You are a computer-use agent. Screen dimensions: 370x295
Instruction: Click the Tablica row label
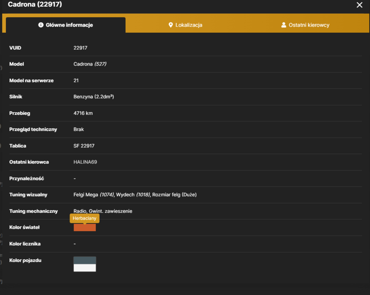point(18,146)
